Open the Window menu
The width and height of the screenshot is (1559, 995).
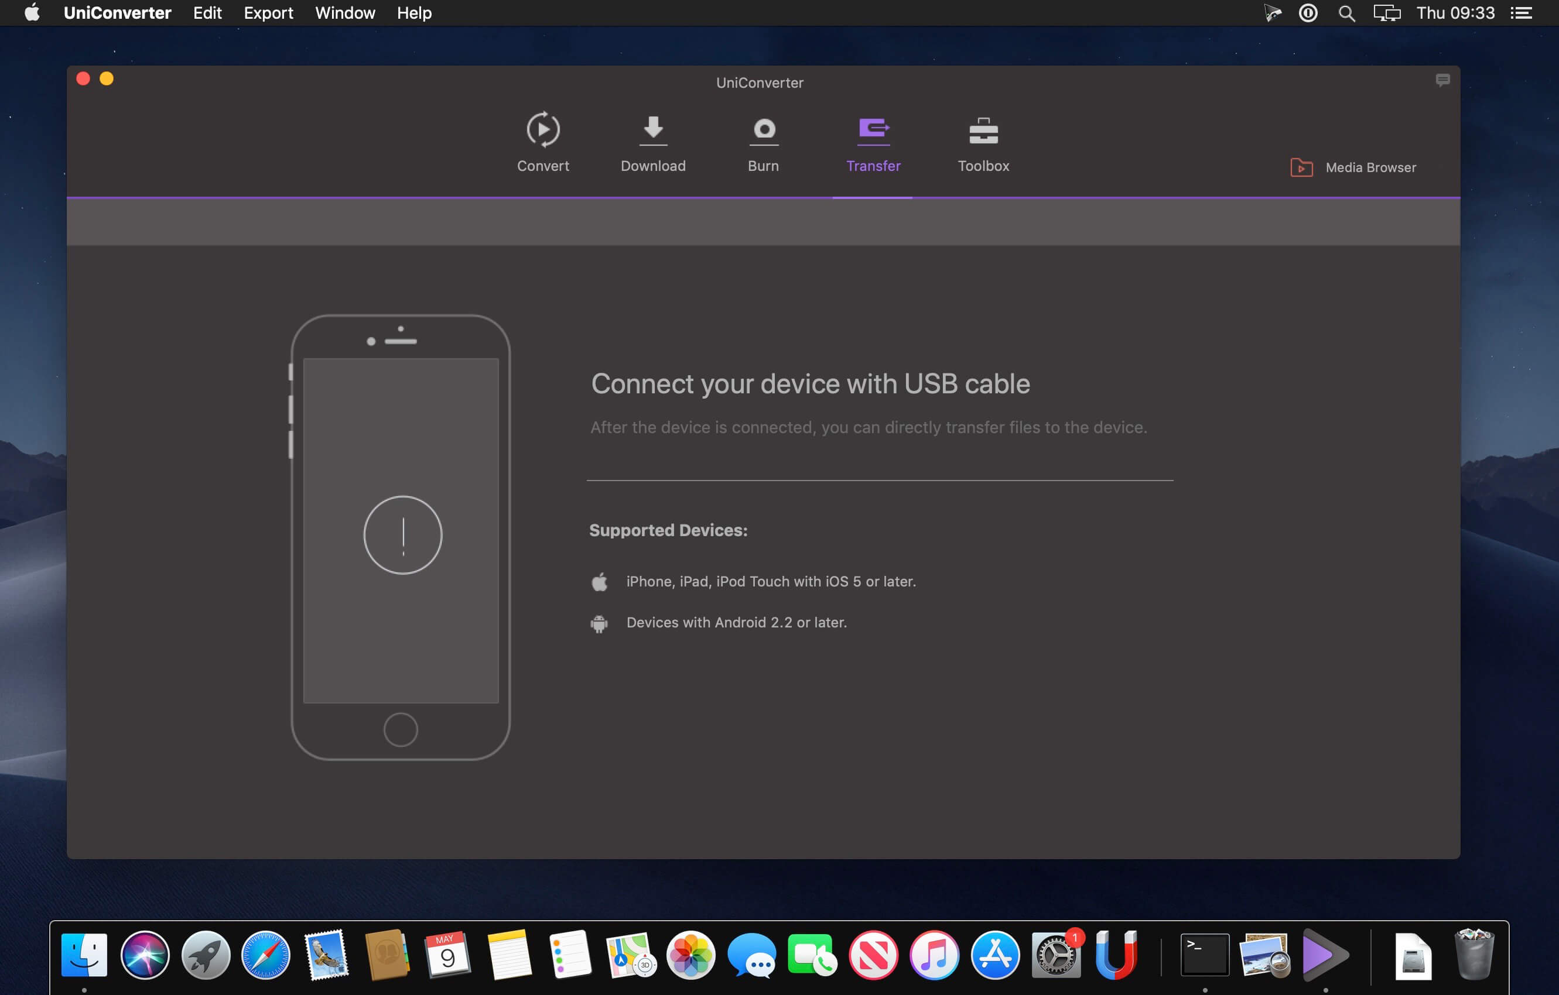click(x=344, y=13)
